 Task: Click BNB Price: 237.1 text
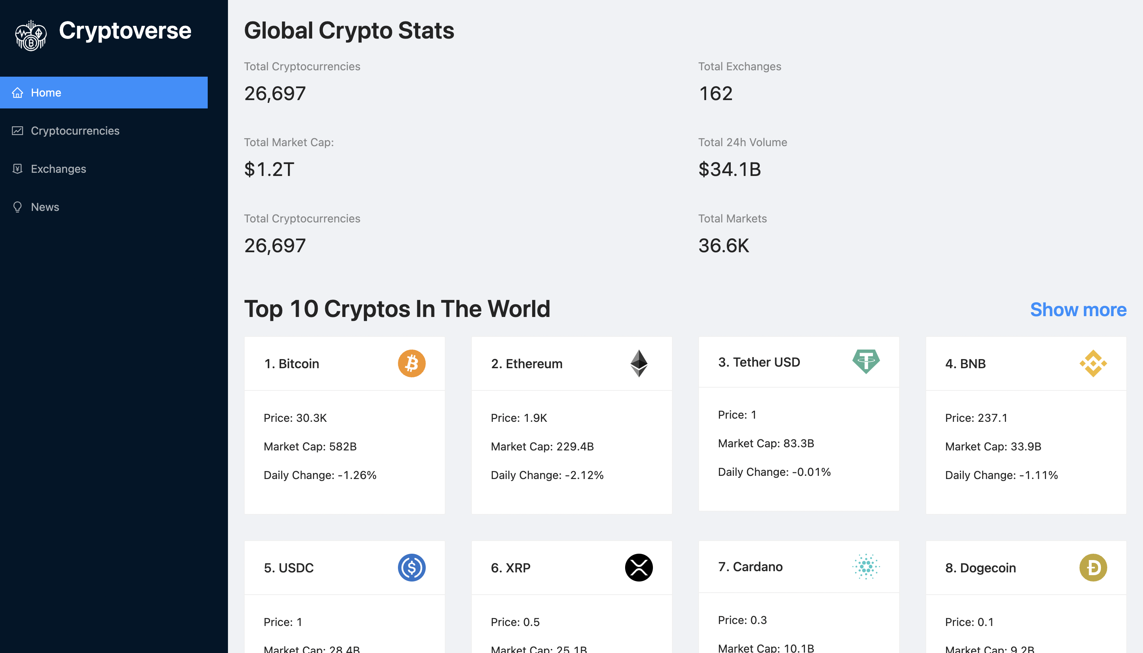(x=976, y=417)
